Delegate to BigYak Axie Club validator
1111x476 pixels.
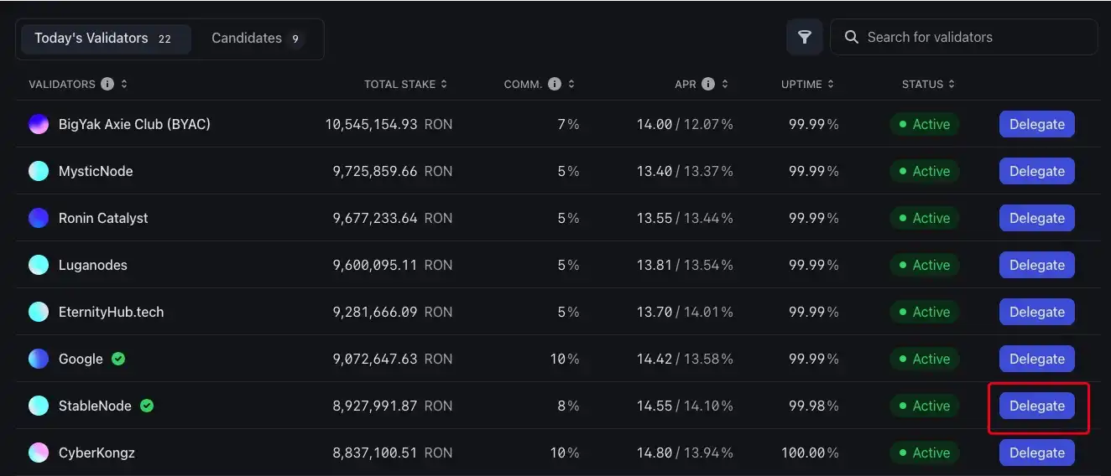(x=1036, y=124)
